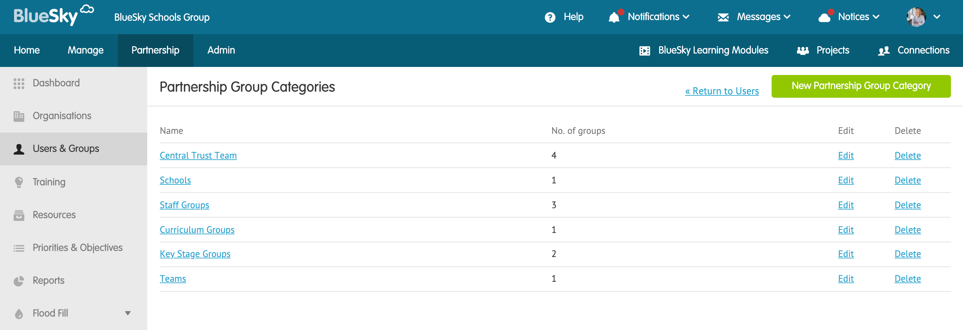Viewport: 963px width, 330px height.
Task: Delete the Central Trust Team category
Action: coord(907,156)
